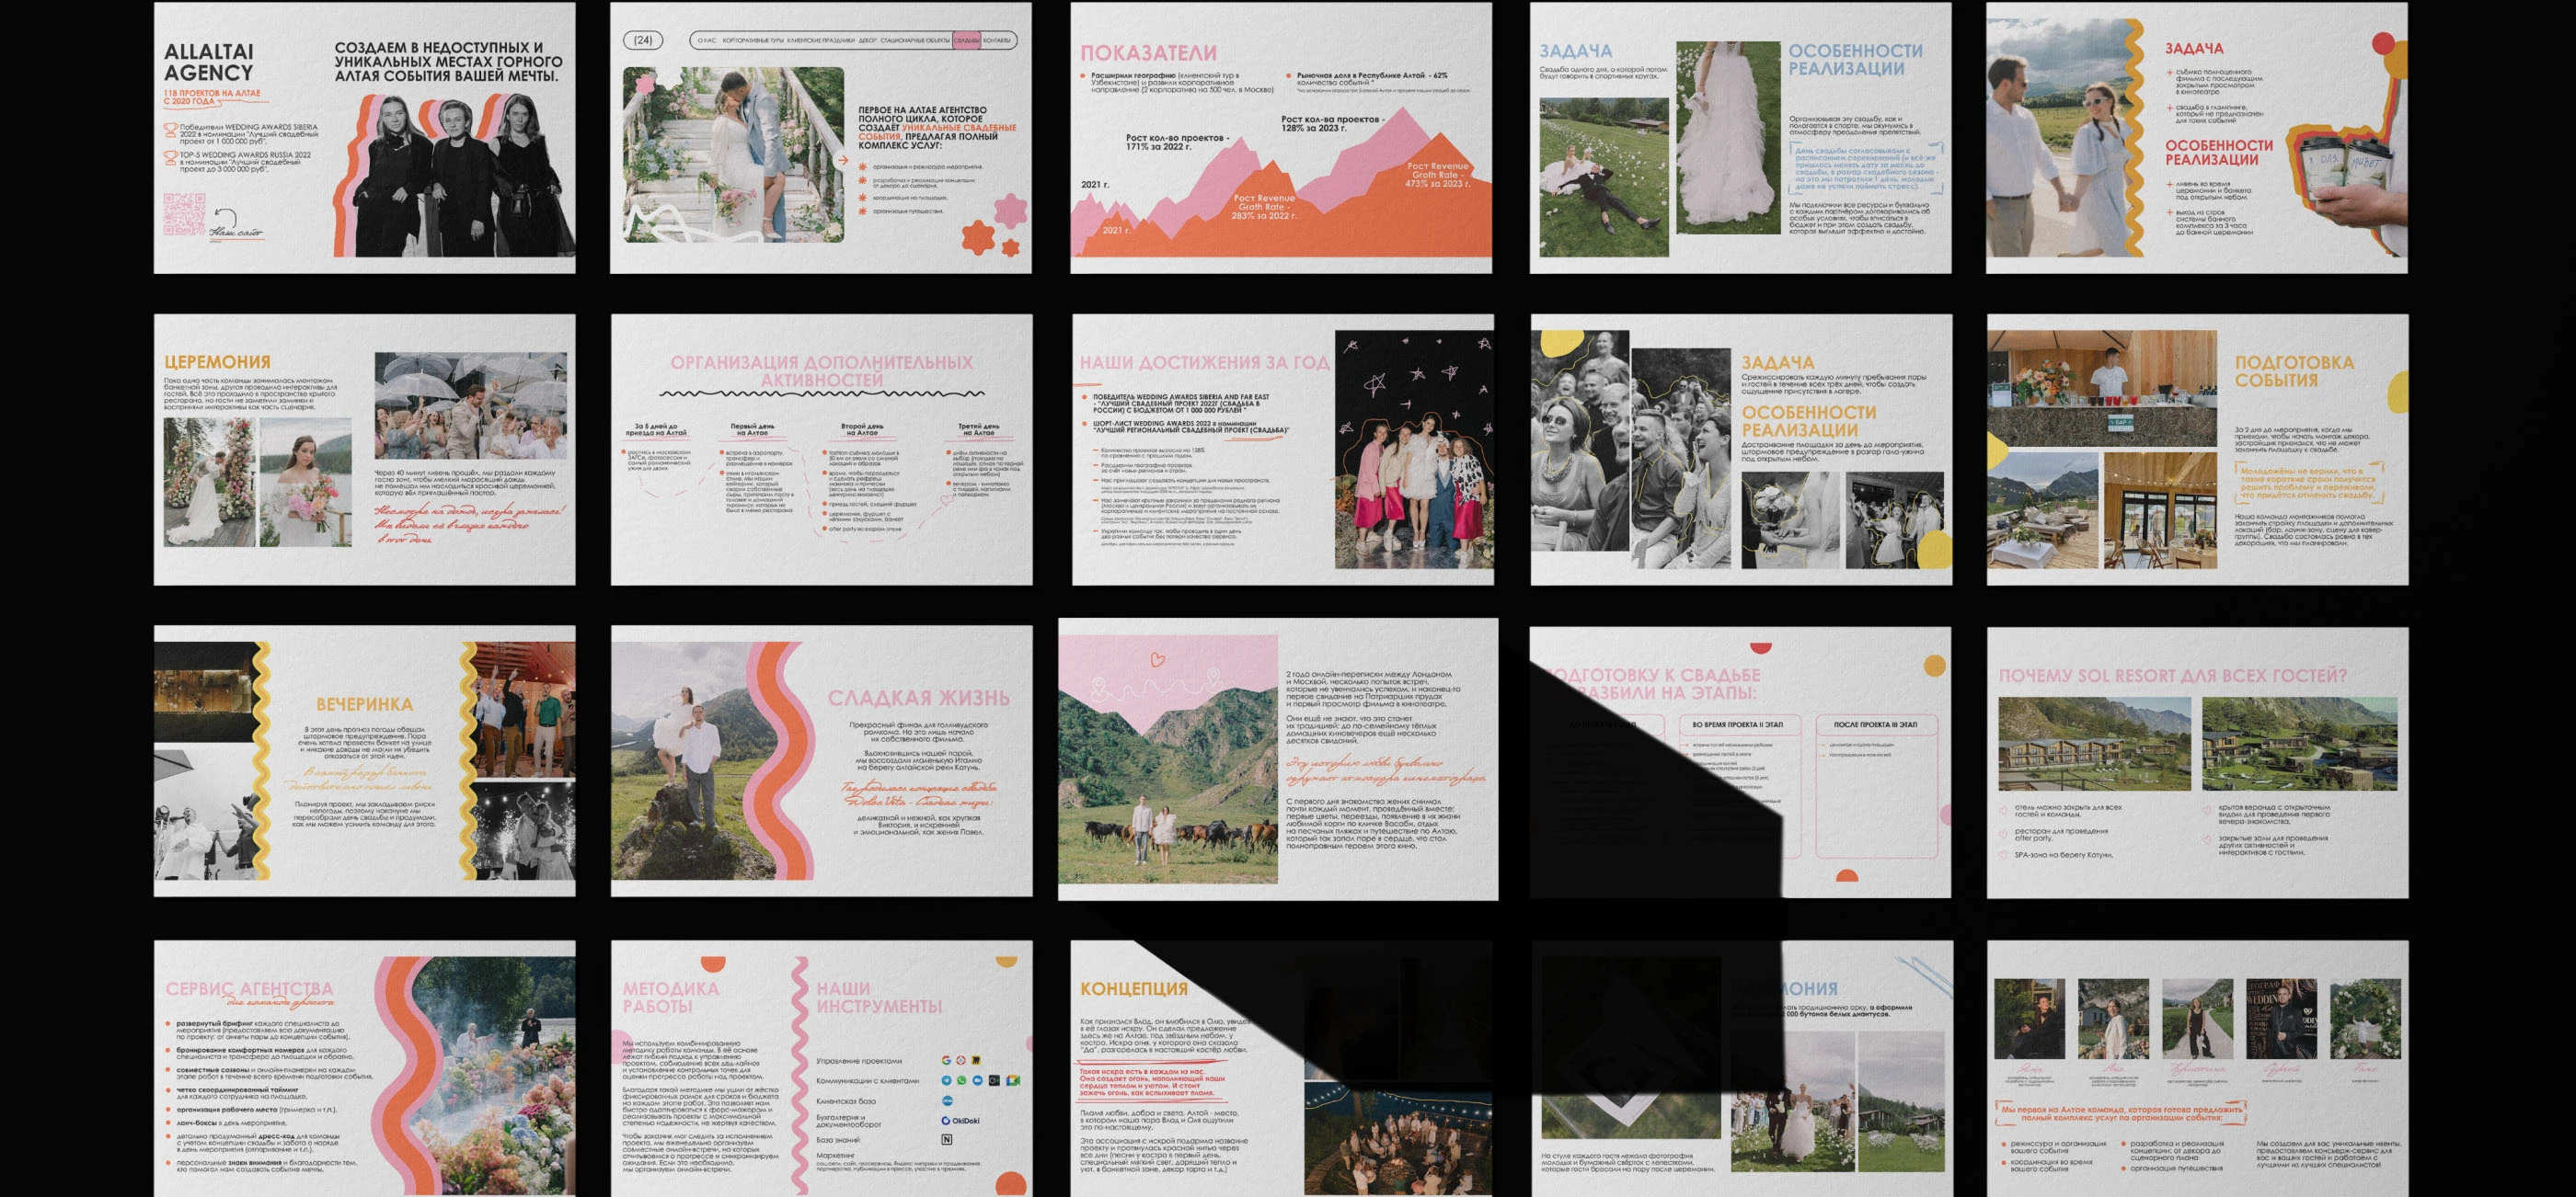
Task: Open the О НАС navigation tab
Action: click(x=707, y=41)
